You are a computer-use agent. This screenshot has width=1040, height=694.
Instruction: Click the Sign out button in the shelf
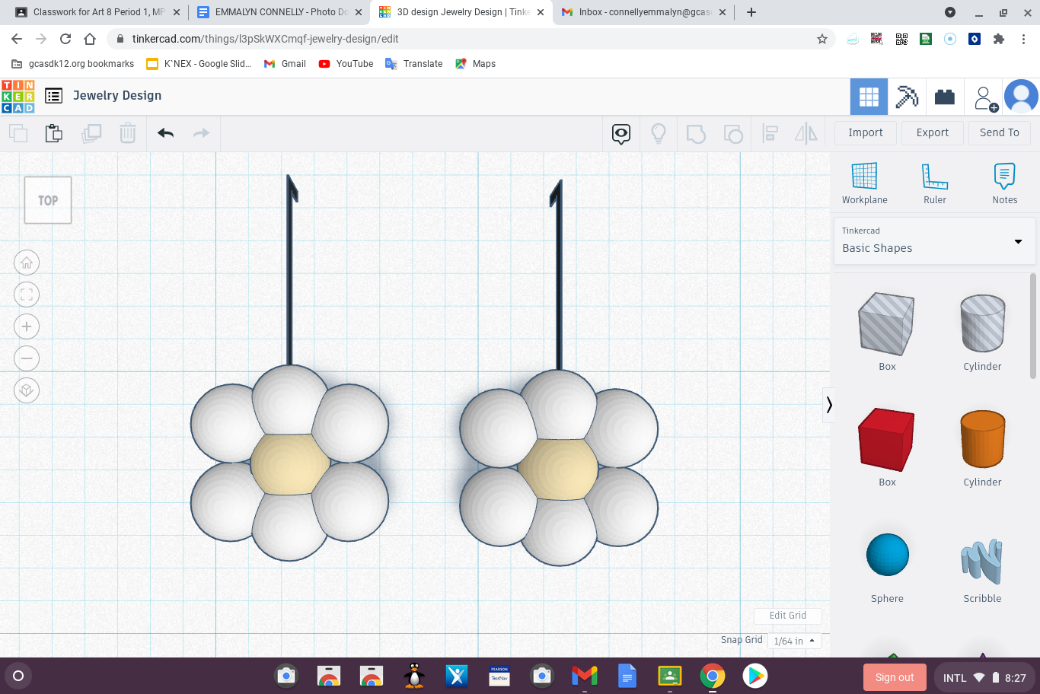tap(895, 677)
